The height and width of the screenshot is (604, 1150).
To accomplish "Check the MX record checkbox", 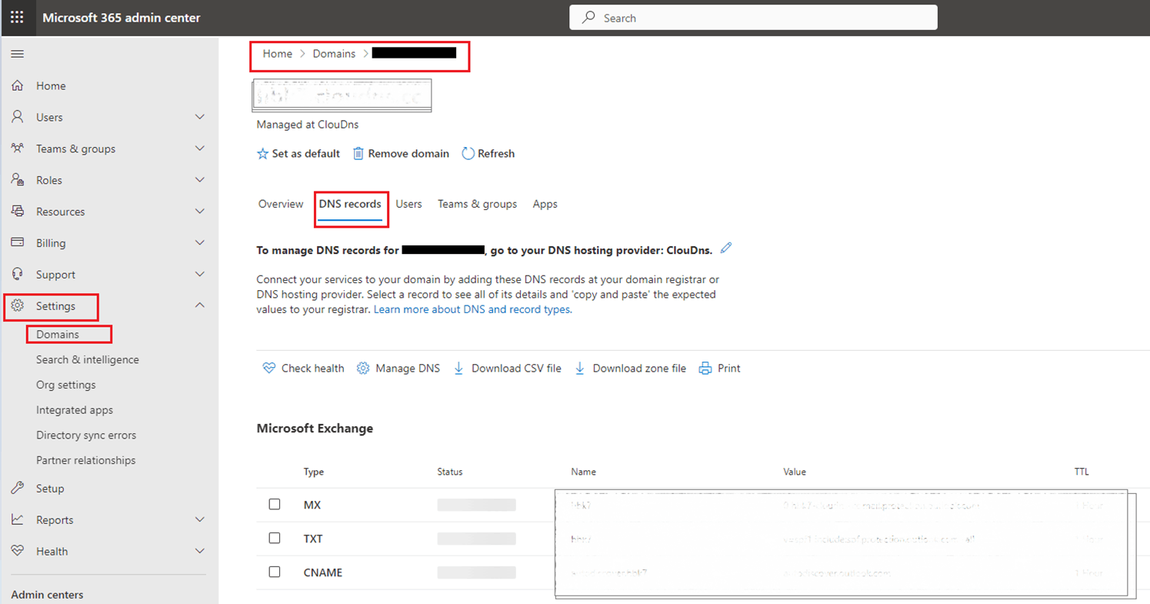I will coord(275,505).
